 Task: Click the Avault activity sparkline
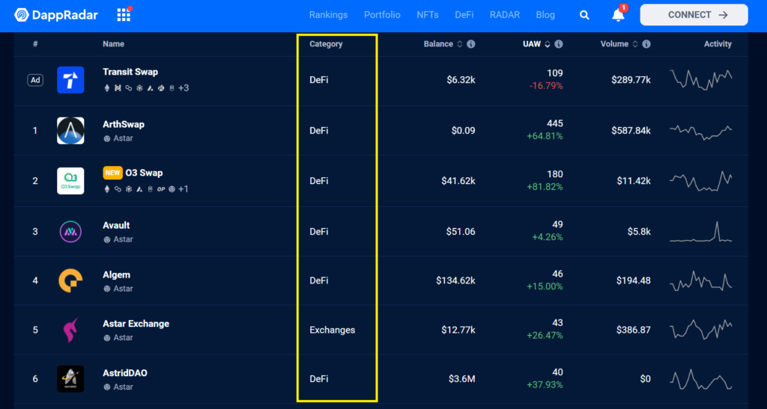(x=700, y=233)
